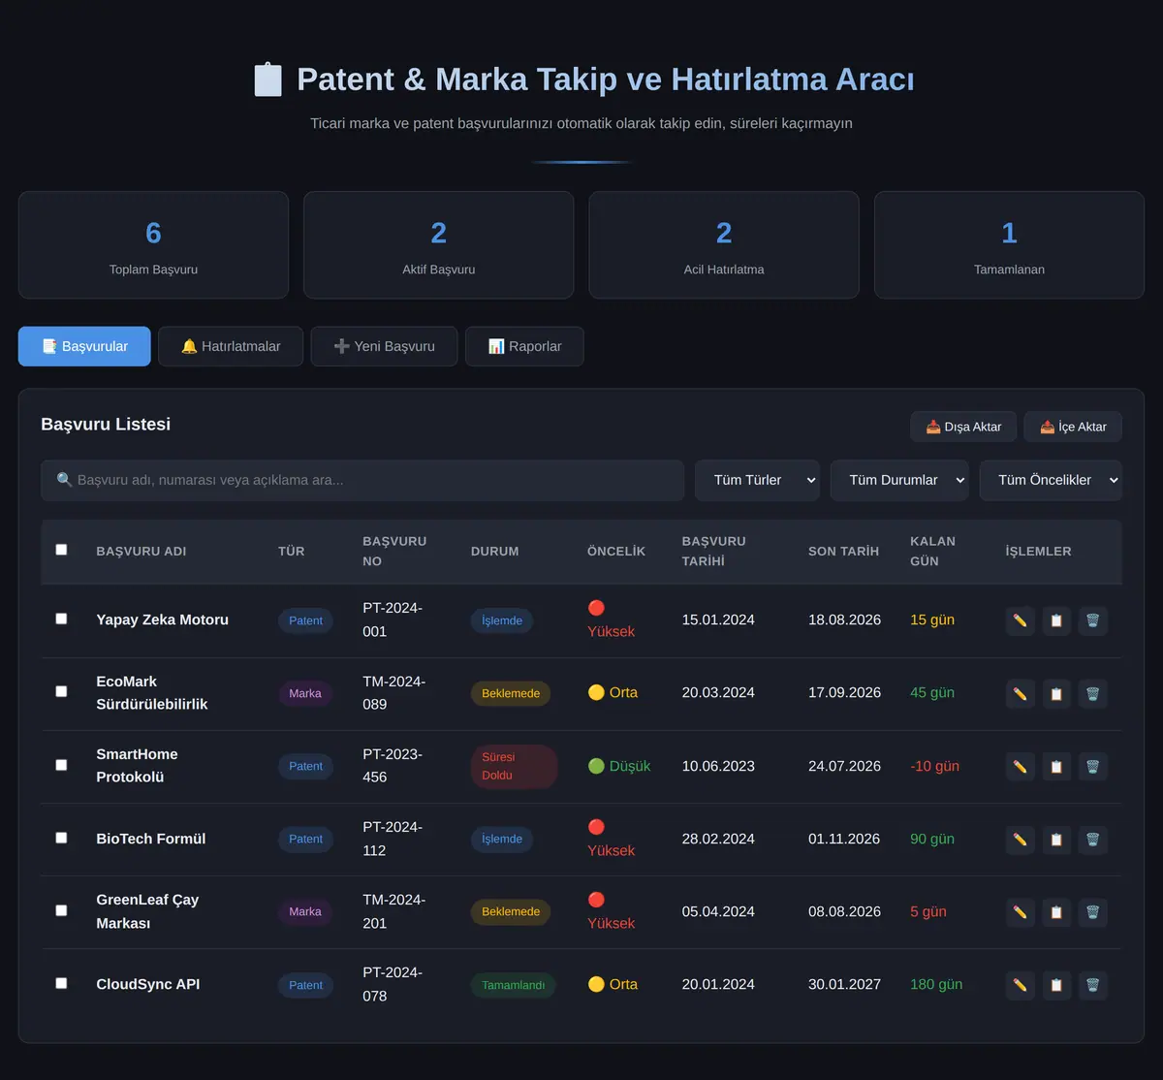The width and height of the screenshot is (1163, 1080).
Task: Open the Tüm Öncelikler priority dropdown
Action: pyautogui.click(x=1051, y=480)
